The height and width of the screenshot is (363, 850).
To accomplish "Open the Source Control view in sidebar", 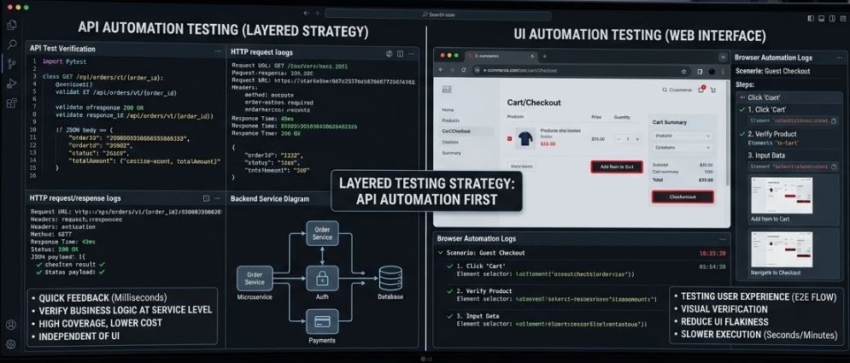I will pyautogui.click(x=11, y=64).
